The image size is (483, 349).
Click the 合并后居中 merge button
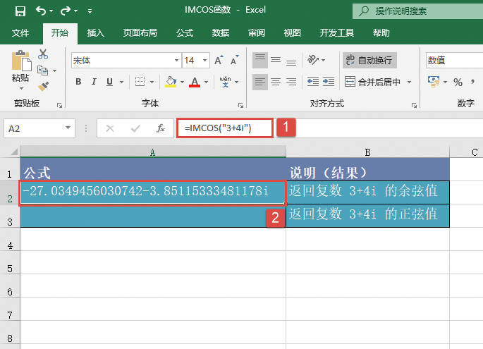click(x=379, y=82)
